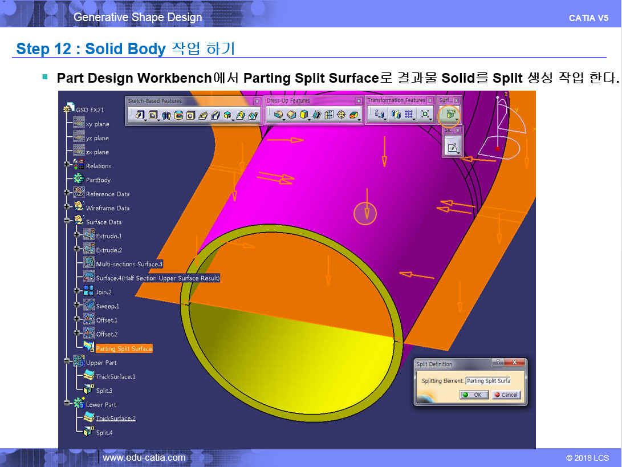
Task: Click the Rectangular Pattern icon
Action: (409, 115)
